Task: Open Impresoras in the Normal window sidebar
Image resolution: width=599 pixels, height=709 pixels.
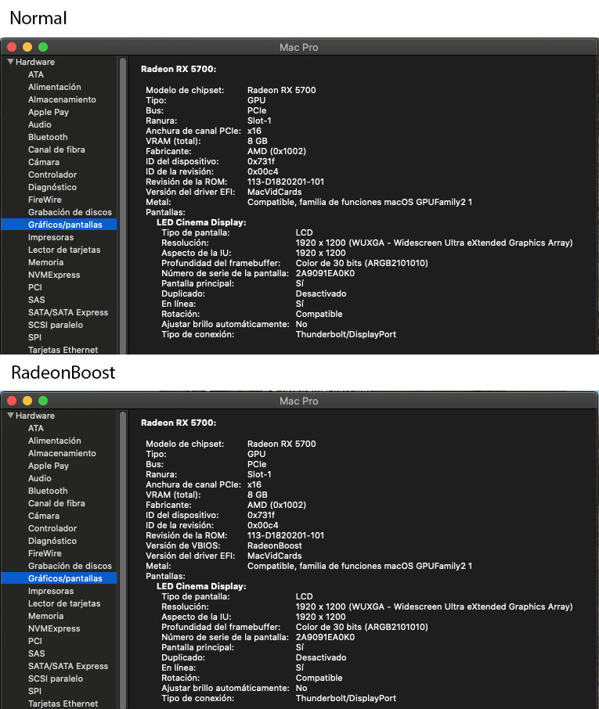Action: click(x=51, y=237)
